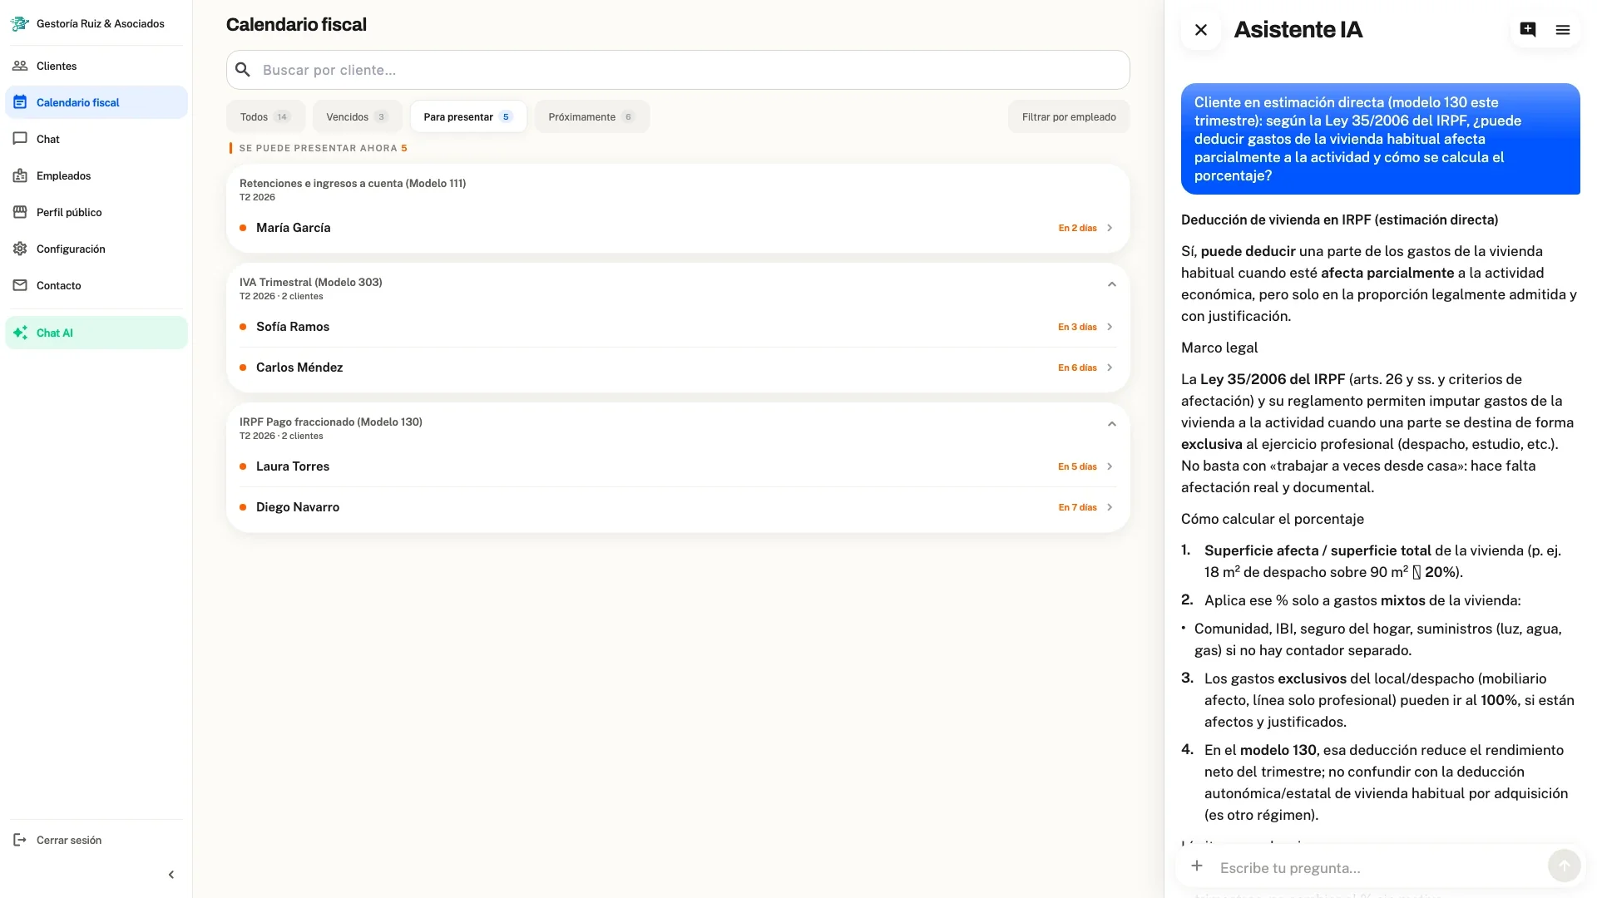Open María García client row
Screen dimensions: 1597x898
tap(678, 228)
